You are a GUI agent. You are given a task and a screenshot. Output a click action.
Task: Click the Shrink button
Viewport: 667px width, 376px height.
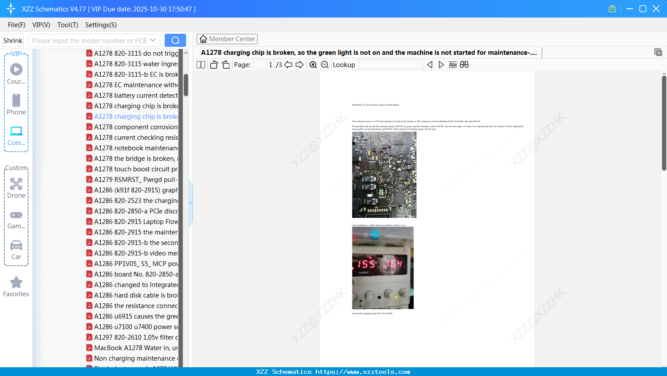click(x=13, y=40)
